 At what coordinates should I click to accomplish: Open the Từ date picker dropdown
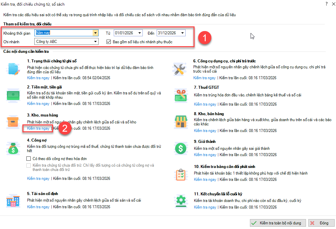coord(140,33)
